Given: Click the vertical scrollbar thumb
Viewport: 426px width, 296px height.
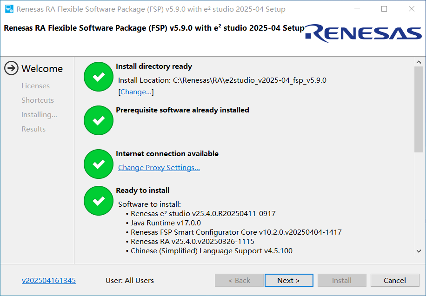Looking at the screenshot, I should 419,110.
